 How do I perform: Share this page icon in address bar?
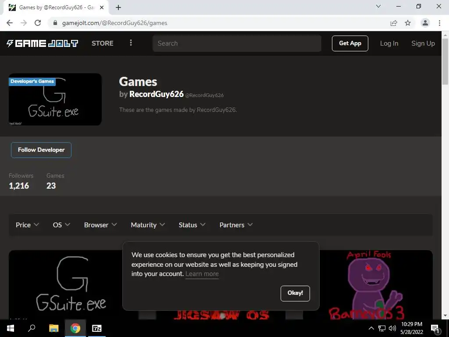(394, 23)
